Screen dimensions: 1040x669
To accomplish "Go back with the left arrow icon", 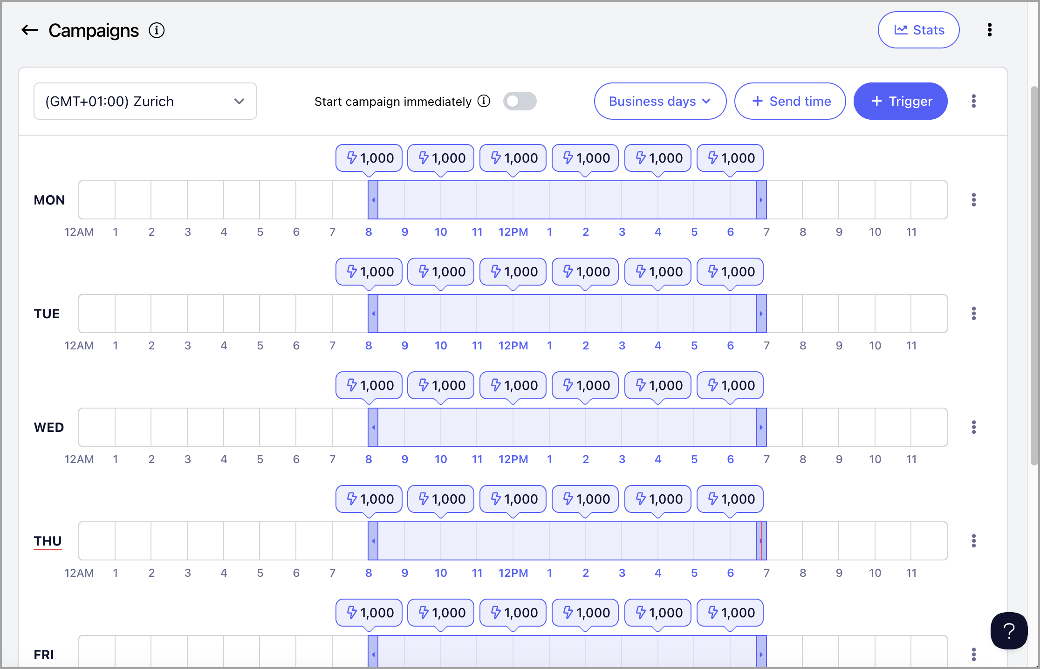I will coord(29,30).
